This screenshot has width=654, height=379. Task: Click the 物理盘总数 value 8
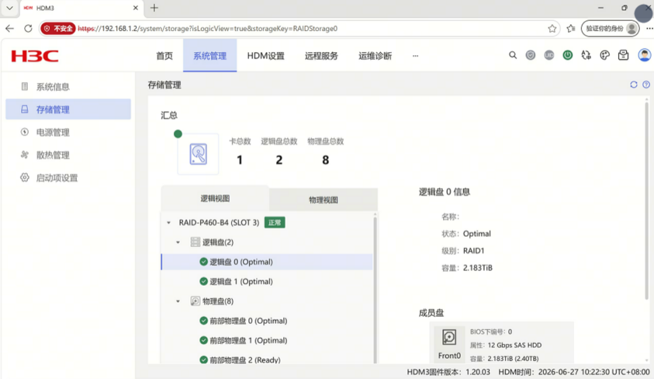tap(326, 160)
